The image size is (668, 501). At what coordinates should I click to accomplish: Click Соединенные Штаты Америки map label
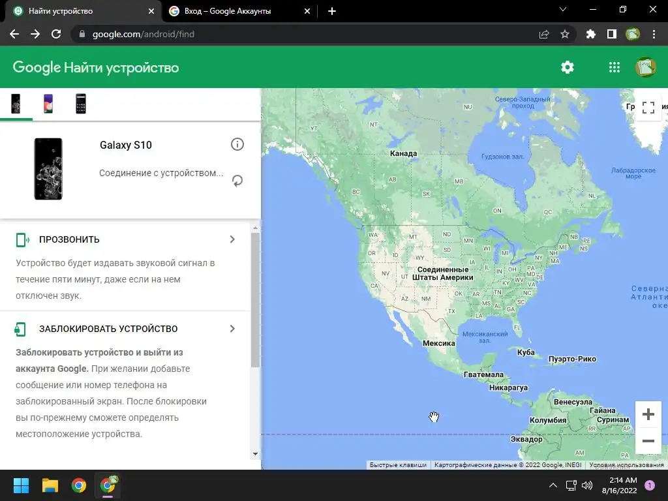(443, 273)
